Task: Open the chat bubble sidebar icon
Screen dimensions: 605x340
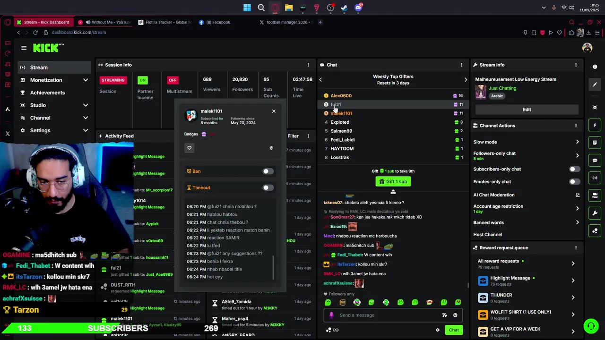Action: [595, 161]
